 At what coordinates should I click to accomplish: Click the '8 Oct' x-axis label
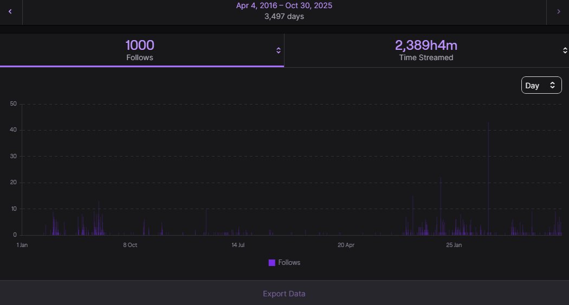pos(130,245)
